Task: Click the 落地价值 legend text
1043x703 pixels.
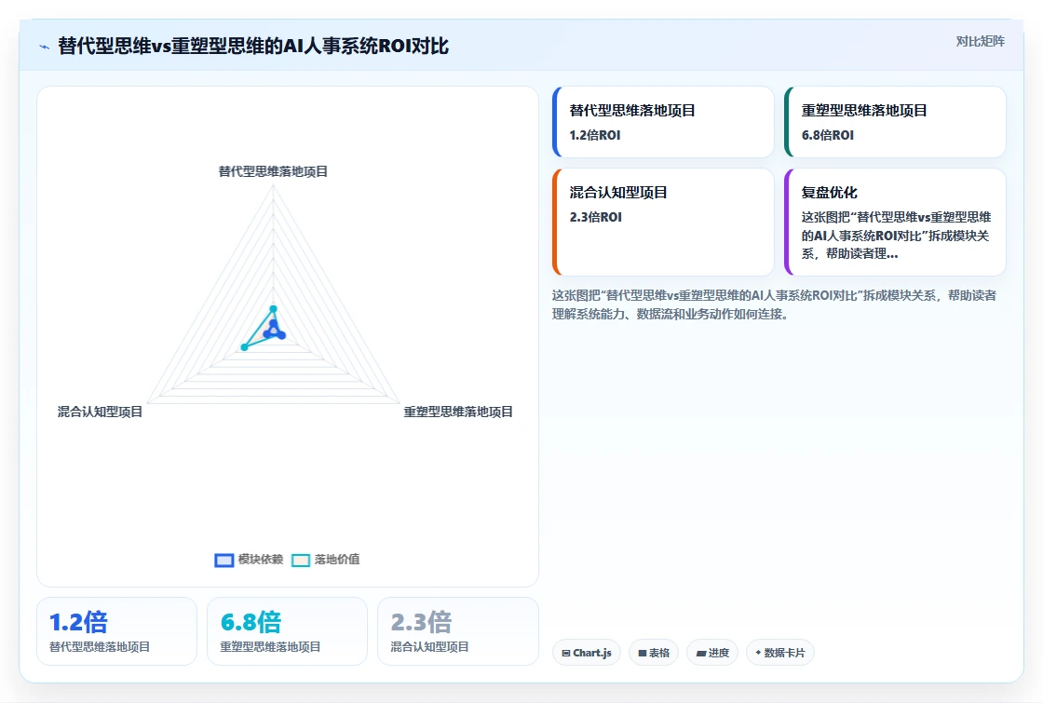Action: pyautogui.click(x=337, y=560)
